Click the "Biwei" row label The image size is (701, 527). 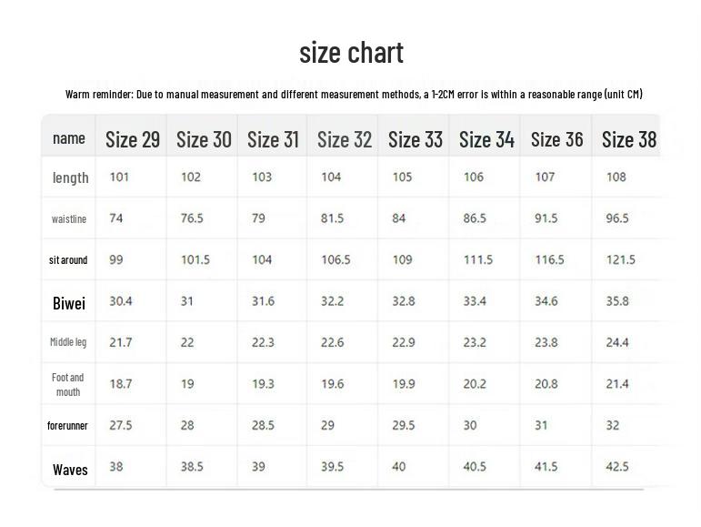[x=69, y=303]
